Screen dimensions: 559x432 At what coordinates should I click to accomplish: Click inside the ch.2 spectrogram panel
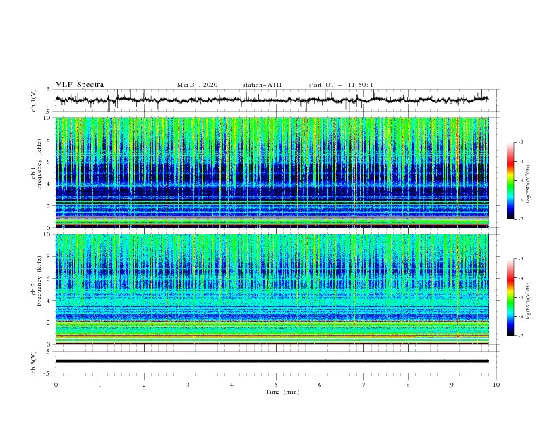coord(272,289)
